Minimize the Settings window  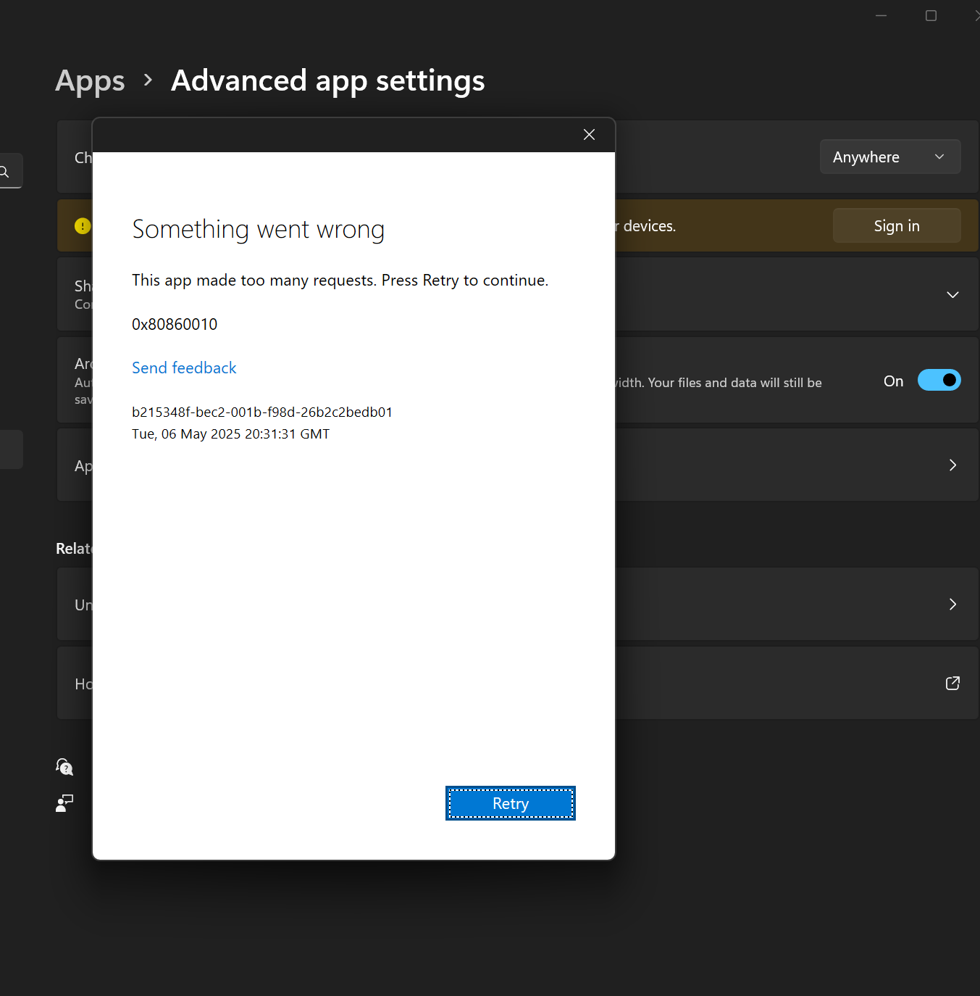(x=881, y=15)
